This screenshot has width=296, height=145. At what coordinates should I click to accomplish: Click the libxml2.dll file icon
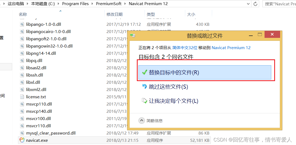pyautogui.click(x=22, y=89)
